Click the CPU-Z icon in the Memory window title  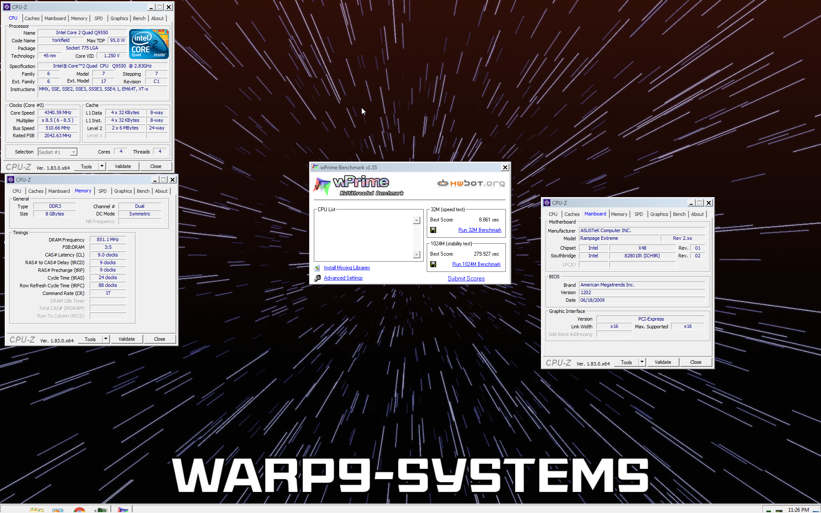11,180
